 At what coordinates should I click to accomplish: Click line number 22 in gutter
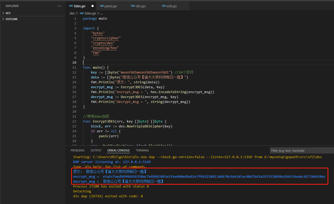tap(74, 121)
